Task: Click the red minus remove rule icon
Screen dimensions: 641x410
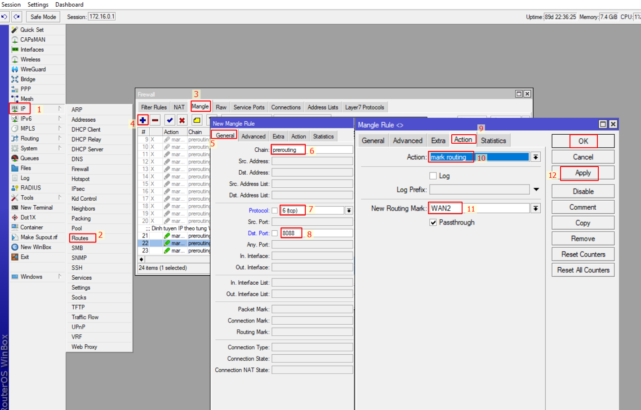Action: click(155, 120)
